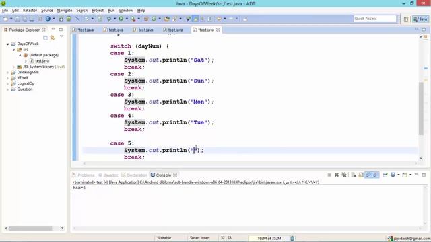Open Package Explorer view menu triangle
This screenshot has width=431, height=242.
[x=61, y=36]
